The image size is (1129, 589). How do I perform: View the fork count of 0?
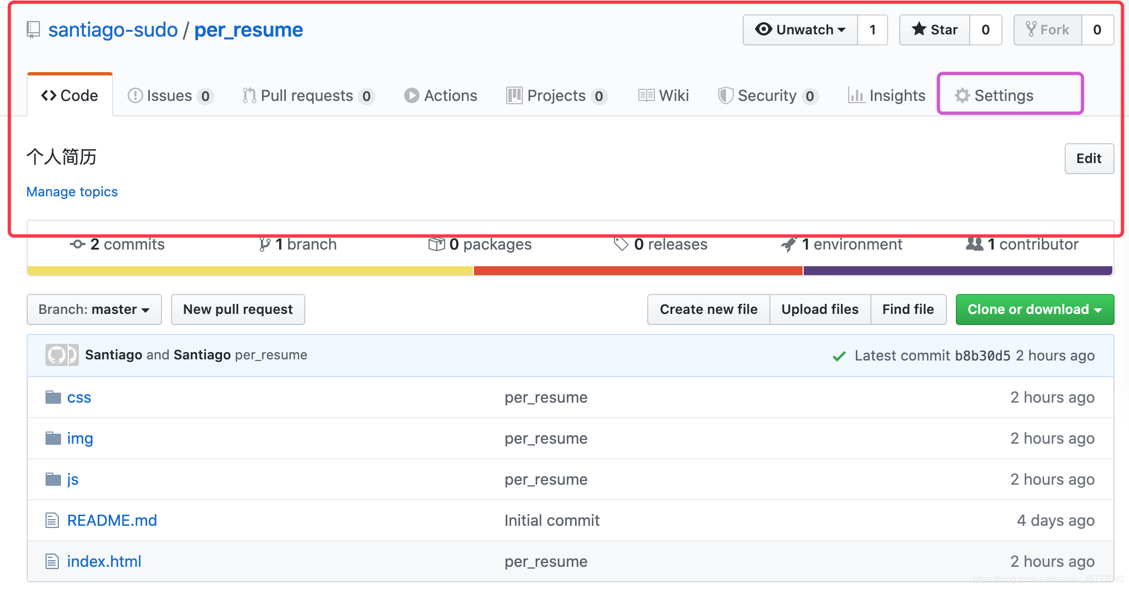pyautogui.click(x=1097, y=30)
